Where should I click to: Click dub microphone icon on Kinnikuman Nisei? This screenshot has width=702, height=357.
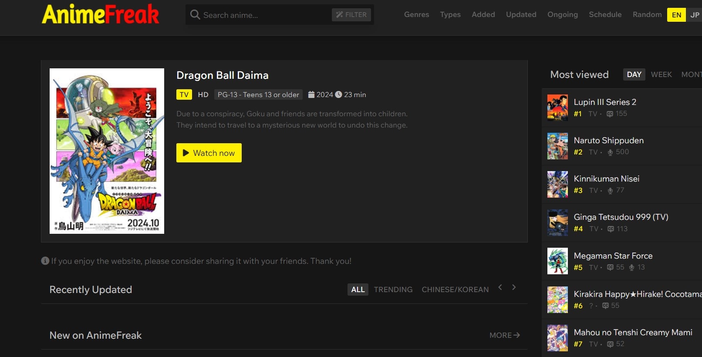(x=610, y=191)
